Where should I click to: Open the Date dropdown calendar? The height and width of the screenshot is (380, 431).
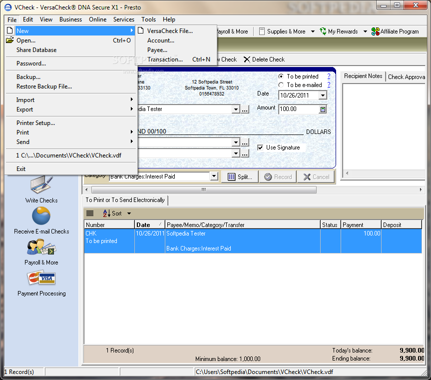[x=323, y=95]
